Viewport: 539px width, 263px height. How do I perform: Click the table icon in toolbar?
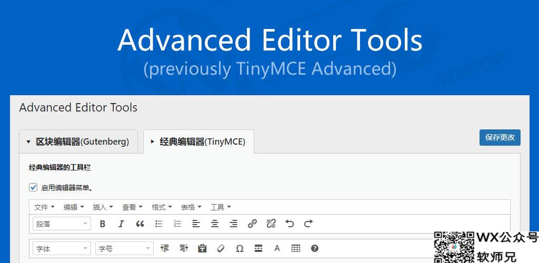296,248
